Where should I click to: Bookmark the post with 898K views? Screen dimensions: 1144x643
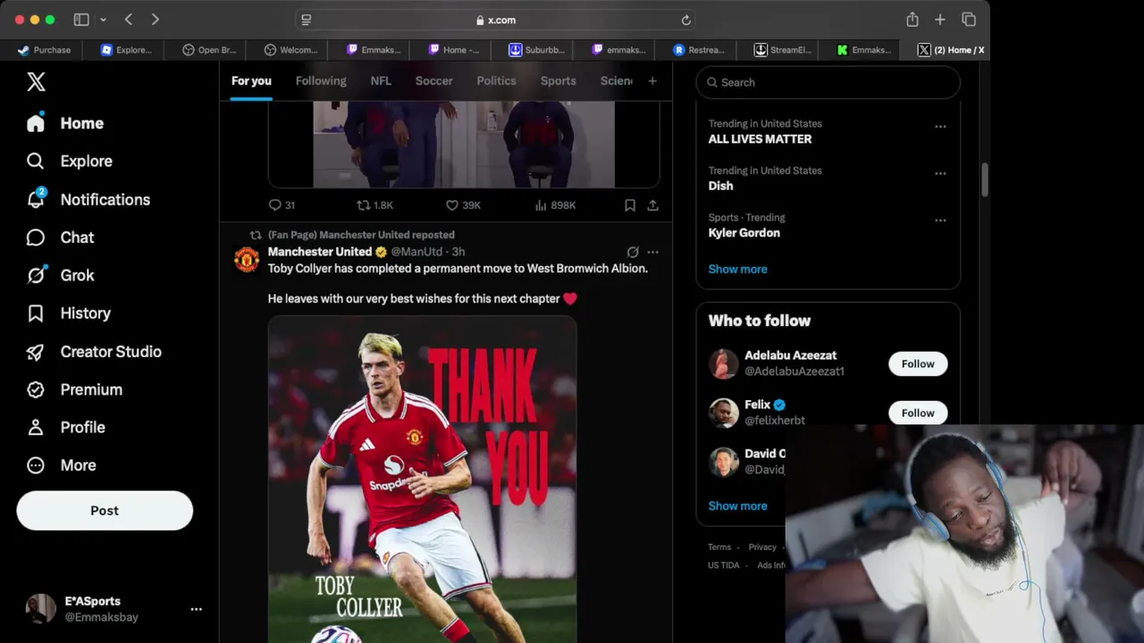[630, 205]
